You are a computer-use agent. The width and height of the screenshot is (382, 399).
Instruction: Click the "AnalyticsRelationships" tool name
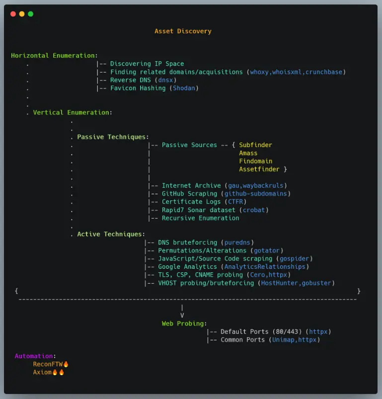click(265, 267)
